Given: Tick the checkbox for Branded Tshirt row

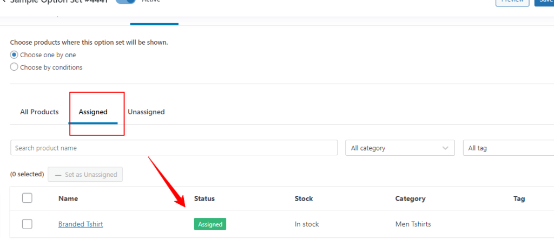Looking at the screenshot, I should pyautogui.click(x=27, y=224).
